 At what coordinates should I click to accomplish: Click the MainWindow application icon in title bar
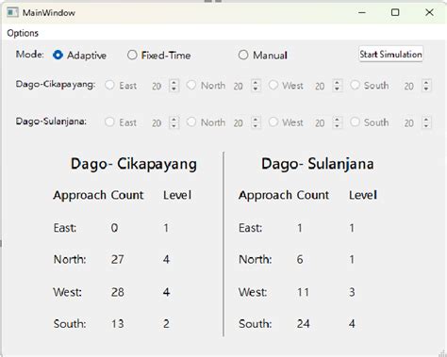(x=13, y=12)
